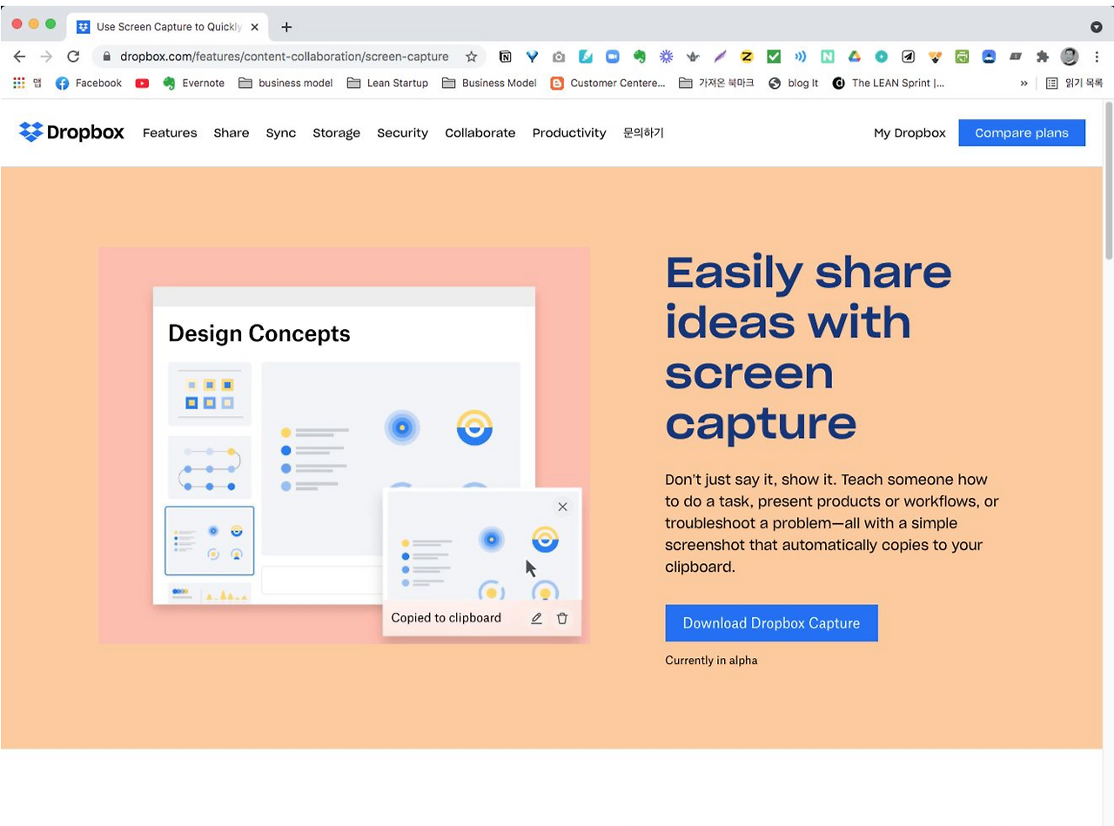
Task: Open The LEAN Sprint bookmark
Action: pos(888,84)
